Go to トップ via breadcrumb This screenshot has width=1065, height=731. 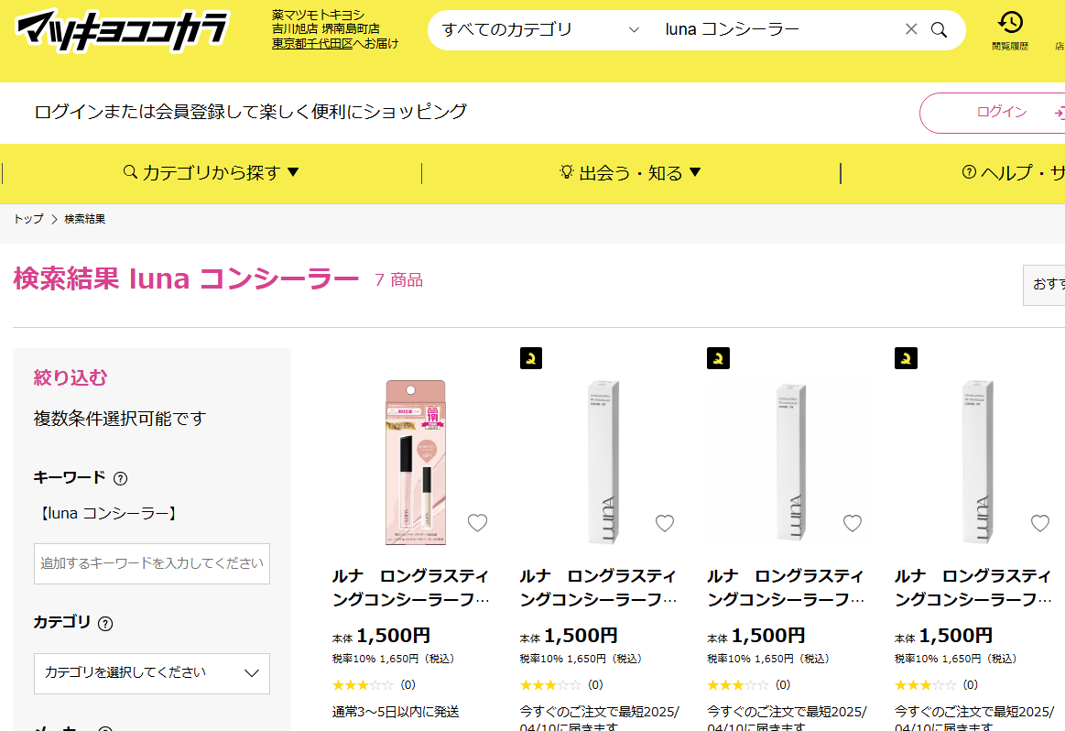(27, 219)
